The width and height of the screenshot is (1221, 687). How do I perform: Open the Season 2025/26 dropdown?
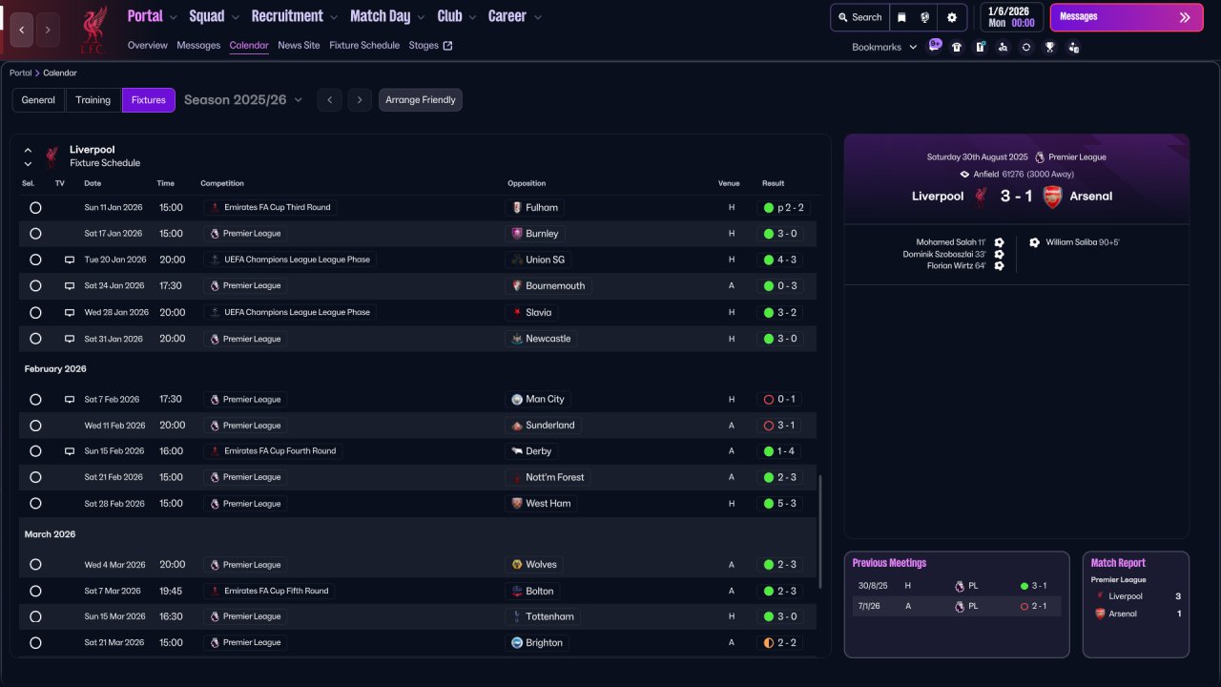[243, 100]
